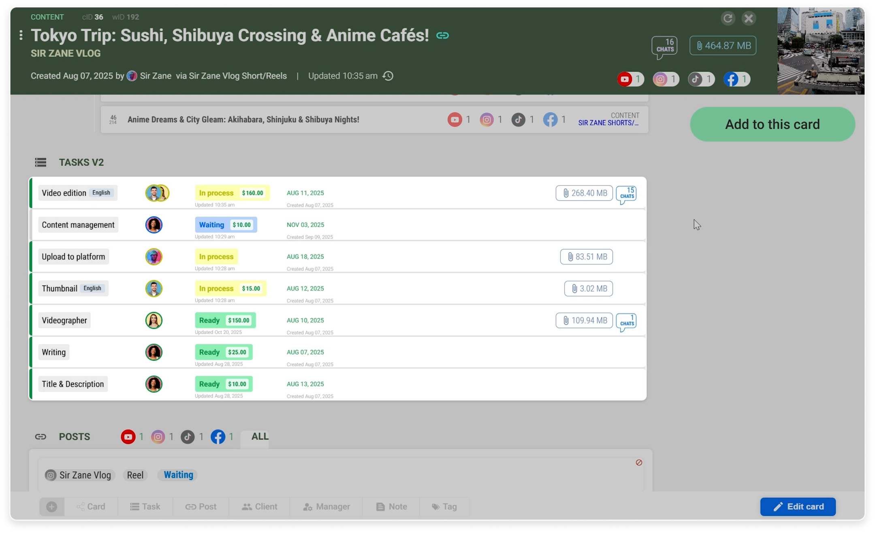
Task: Click the Videographer 109.94 MB attachment badge
Action: coord(584,321)
